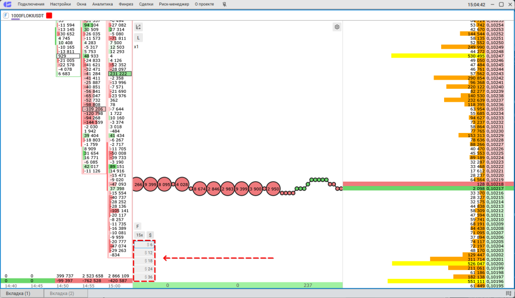Click the F futures badge icon
The height and width of the screenshot is (298, 515).
pos(6,16)
